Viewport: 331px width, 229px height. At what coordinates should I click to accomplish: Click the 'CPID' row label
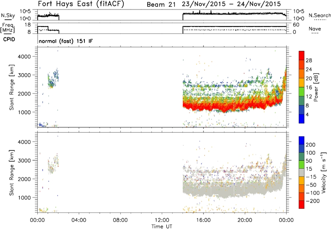click(9, 39)
